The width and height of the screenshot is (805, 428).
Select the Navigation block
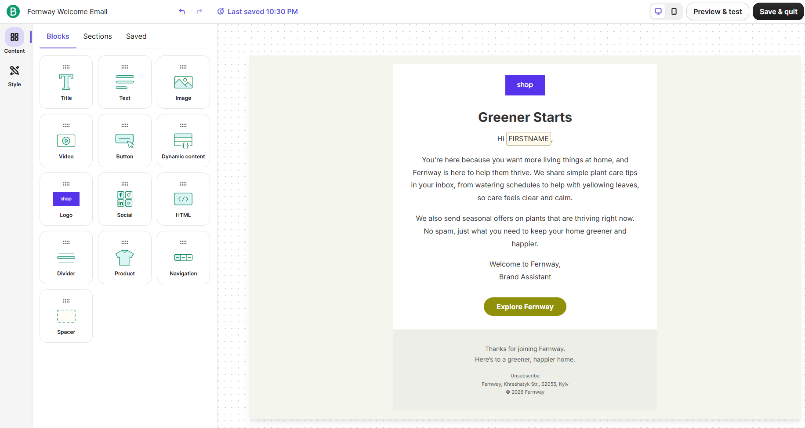click(x=183, y=258)
